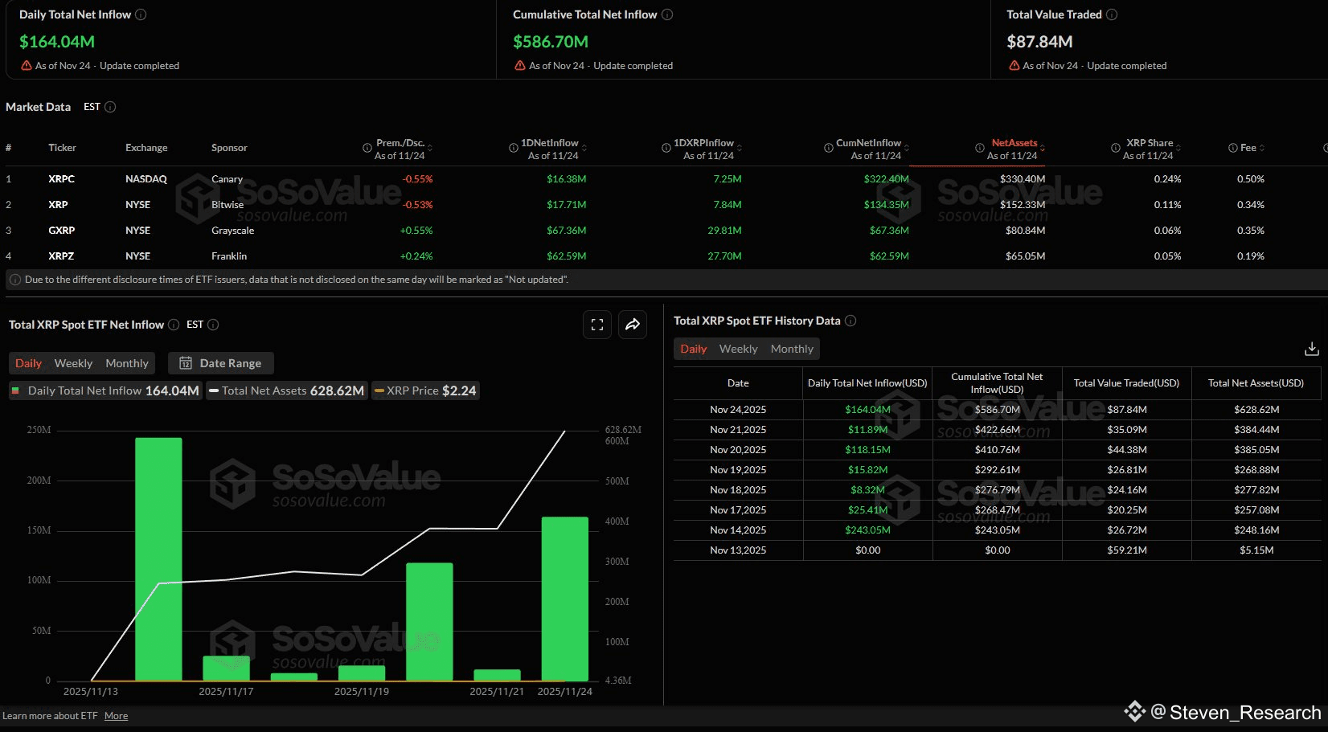This screenshot has height=732, width=1328.
Task: Click Grayscale sponsor name
Action: pos(232,231)
